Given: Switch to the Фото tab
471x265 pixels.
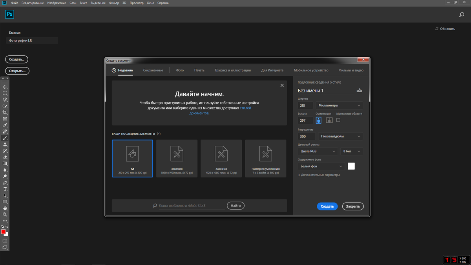Looking at the screenshot, I should tap(180, 70).
